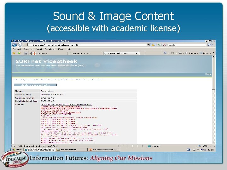Click the page scrollbar down arrow
Image resolution: width=227 pixels, height=170 pixels.
click(213, 143)
